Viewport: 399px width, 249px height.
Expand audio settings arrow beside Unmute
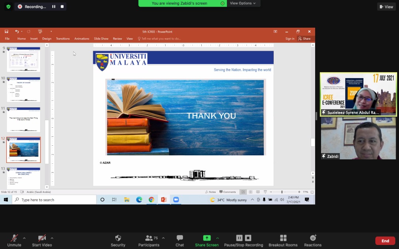click(24, 238)
